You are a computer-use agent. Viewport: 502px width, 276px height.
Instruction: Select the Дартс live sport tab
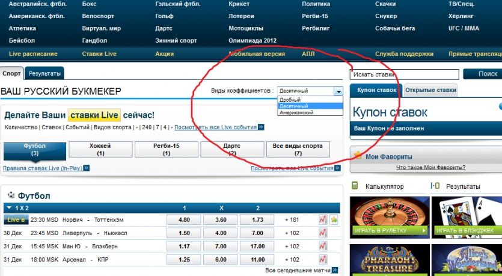(x=233, y=150)
